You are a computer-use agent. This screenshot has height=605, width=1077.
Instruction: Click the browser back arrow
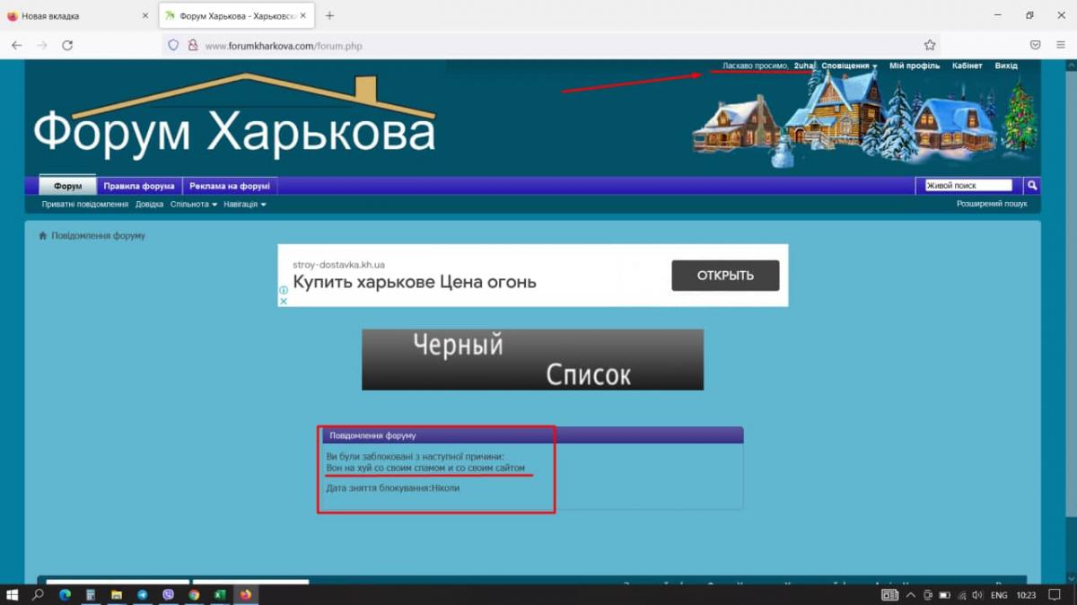pyautogui.click(x=16, y=45)
